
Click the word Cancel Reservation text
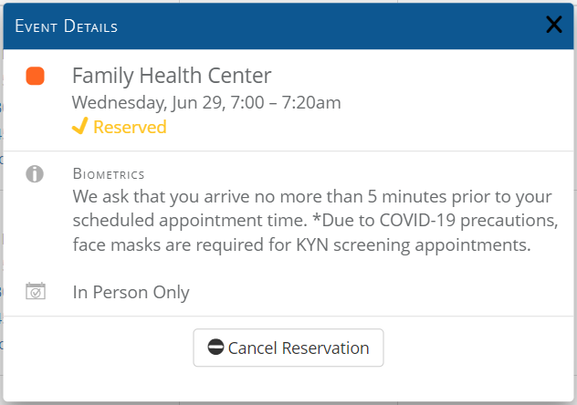click(299, 348)
